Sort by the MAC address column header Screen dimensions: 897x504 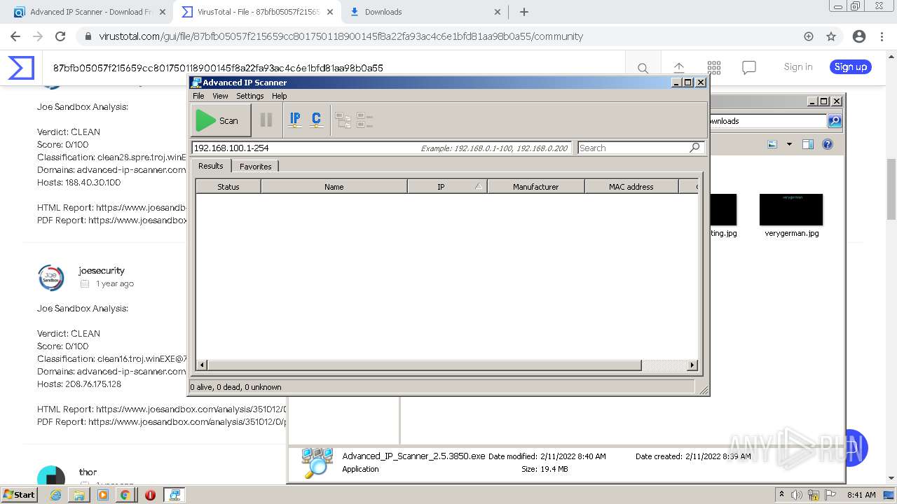coord(631,187)
